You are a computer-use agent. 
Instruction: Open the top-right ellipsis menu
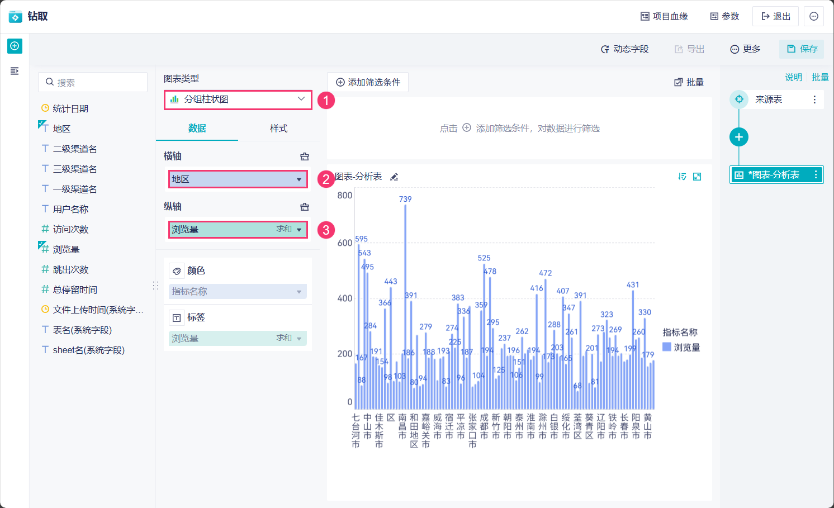tap(814, 16)
